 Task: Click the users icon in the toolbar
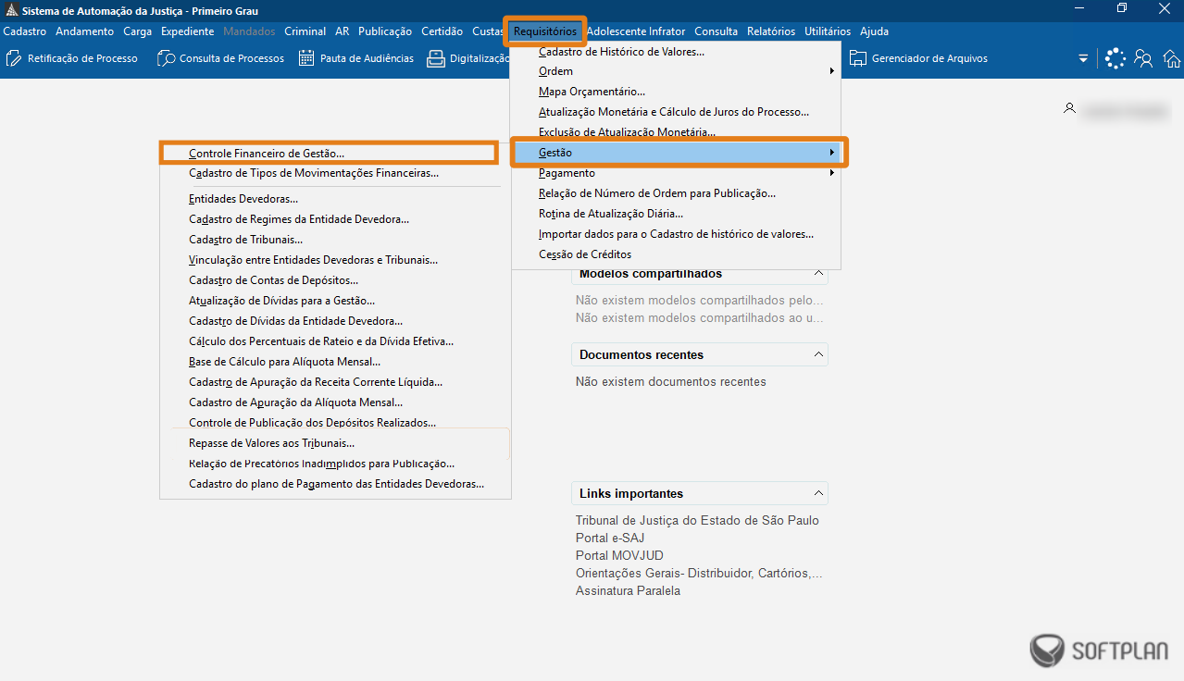[x=1143, y=58]
